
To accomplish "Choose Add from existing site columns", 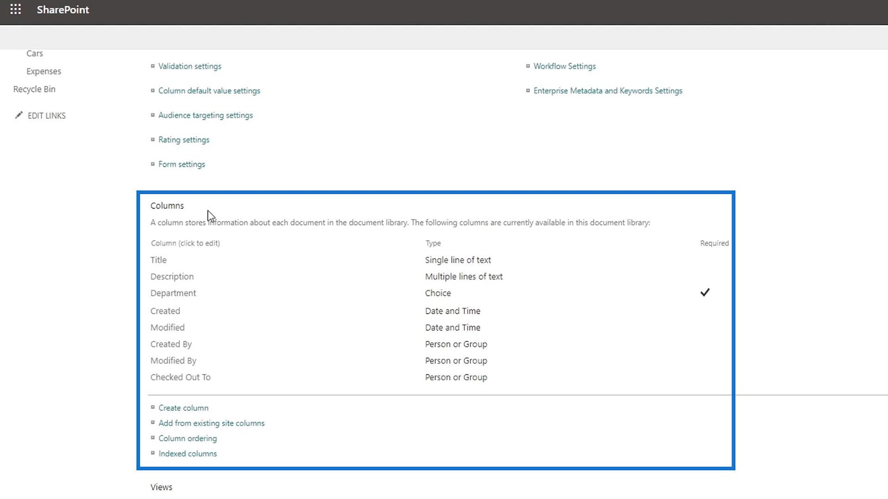I will (x=211, y=423).
